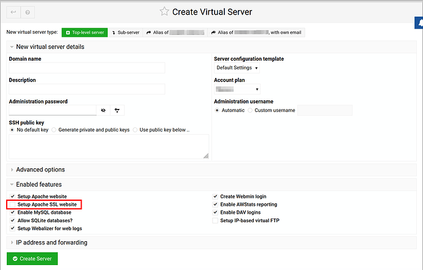The height and width of the screenshot is (270, 423).
Task: Click the back arrow button
Action: (x=13, y=12)
